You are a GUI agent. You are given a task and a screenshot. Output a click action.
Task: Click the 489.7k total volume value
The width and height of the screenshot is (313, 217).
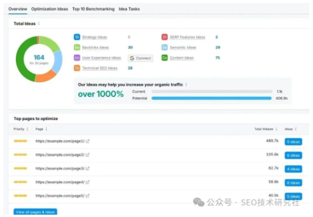click(272, 141)
